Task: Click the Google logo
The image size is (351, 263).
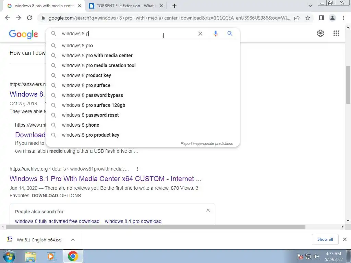Action: [x=24, y=34]
